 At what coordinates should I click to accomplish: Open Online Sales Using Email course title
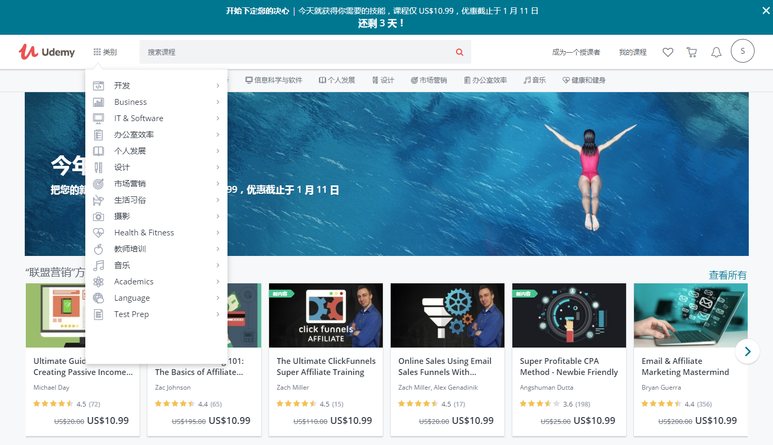click(x=445, y=367)
